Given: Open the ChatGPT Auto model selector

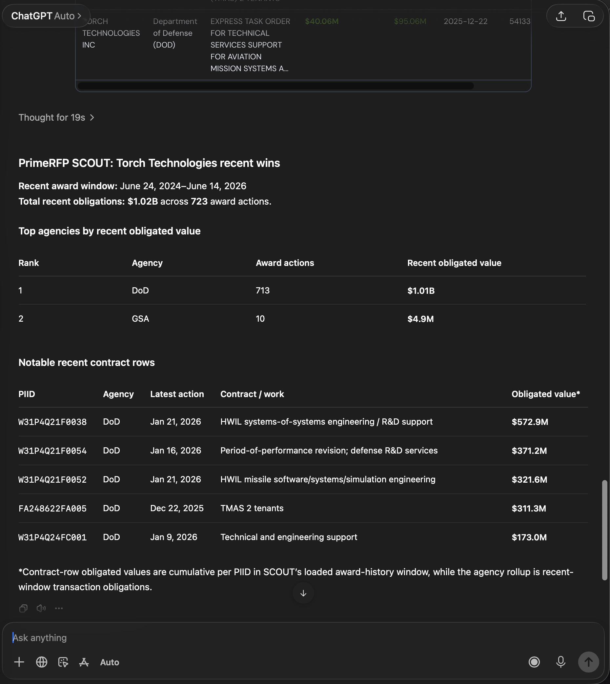Looking at the screenshot, I should click(46, 16).
